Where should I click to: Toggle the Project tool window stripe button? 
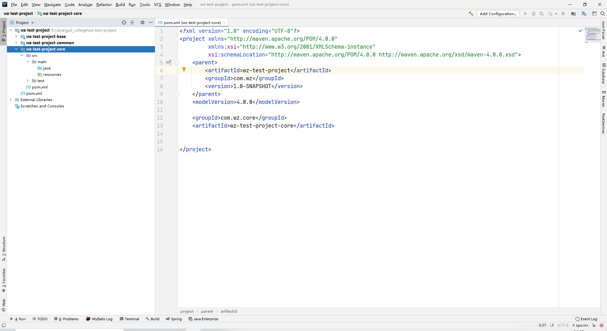click(4, 32)
